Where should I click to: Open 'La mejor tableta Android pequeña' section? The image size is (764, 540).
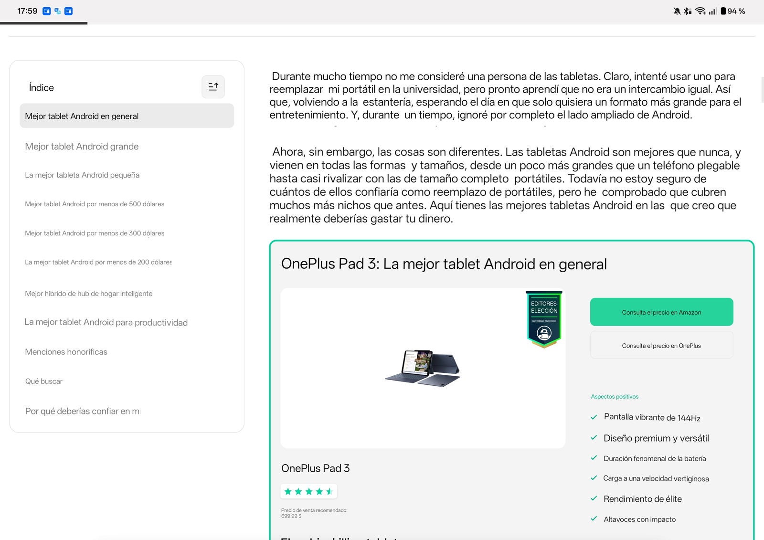(82, 175)
